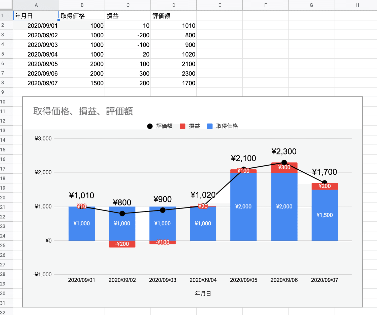
Task: Select cell D3 with value 800
Action: coord(174,35)
